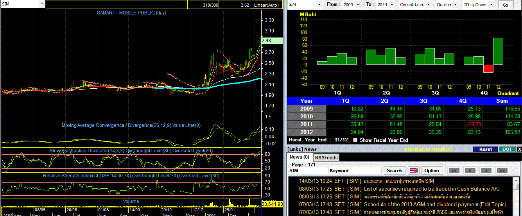Click the 2010 year row header
The width and height of the screenshot is (522, 216).
307,116
